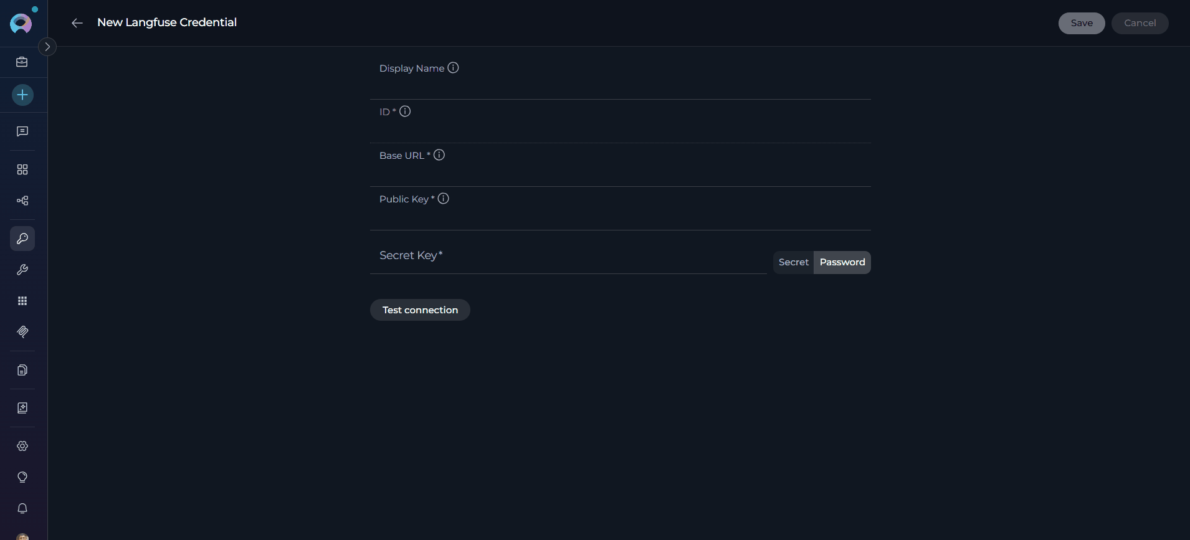Image resolution: width=1190 pixels, height=540 pixels.
Task: Open the bell notifications icon
Action: coord(22,508)
